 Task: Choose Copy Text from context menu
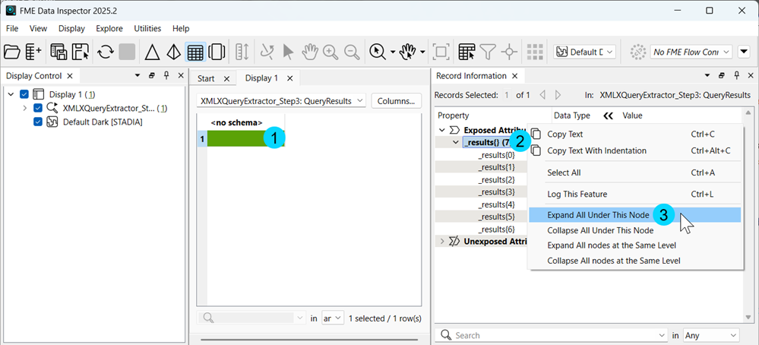[565, 134]
